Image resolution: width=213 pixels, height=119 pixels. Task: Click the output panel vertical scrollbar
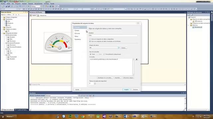pyautogui.click(x=185, y=103)
